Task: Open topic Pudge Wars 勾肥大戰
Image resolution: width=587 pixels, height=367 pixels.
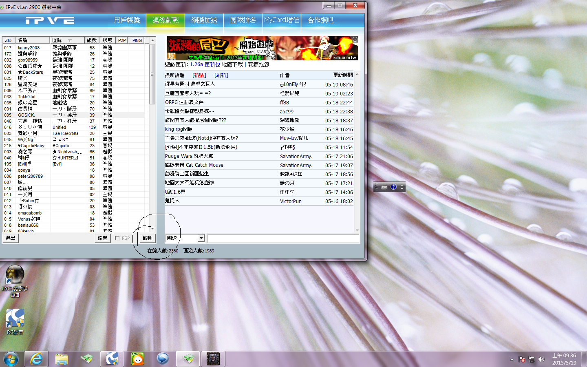Action: [189, 156]
